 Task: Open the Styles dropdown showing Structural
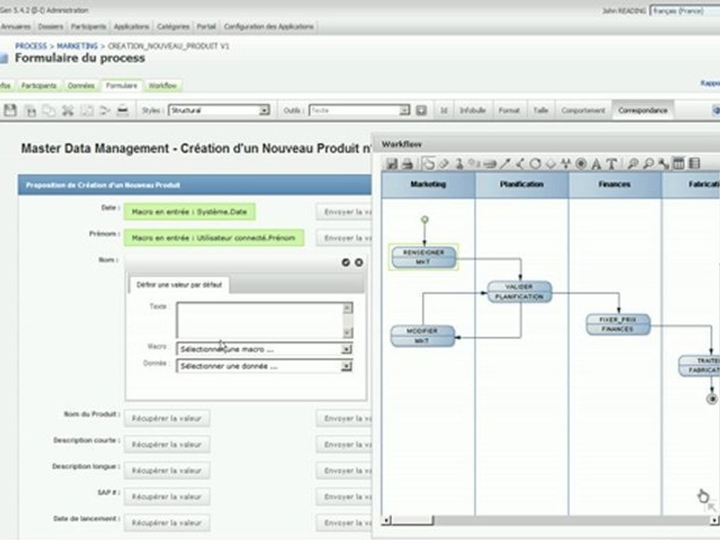[x=219, y=110]
